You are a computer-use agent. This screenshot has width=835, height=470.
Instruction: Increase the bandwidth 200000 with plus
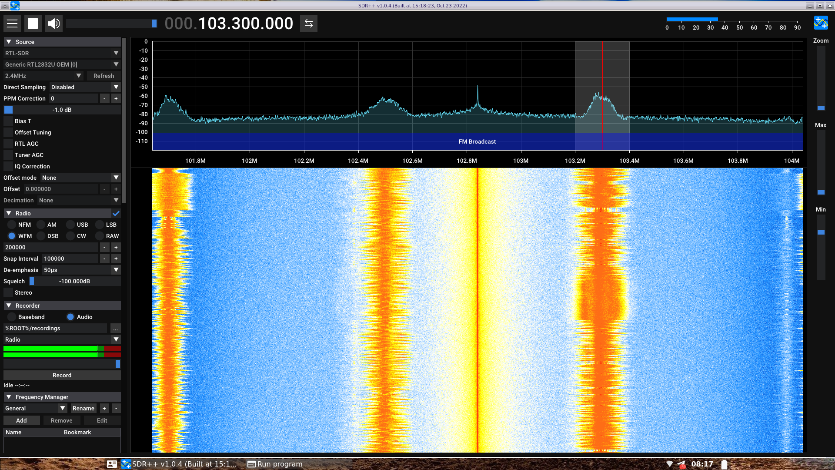[116, 248]
